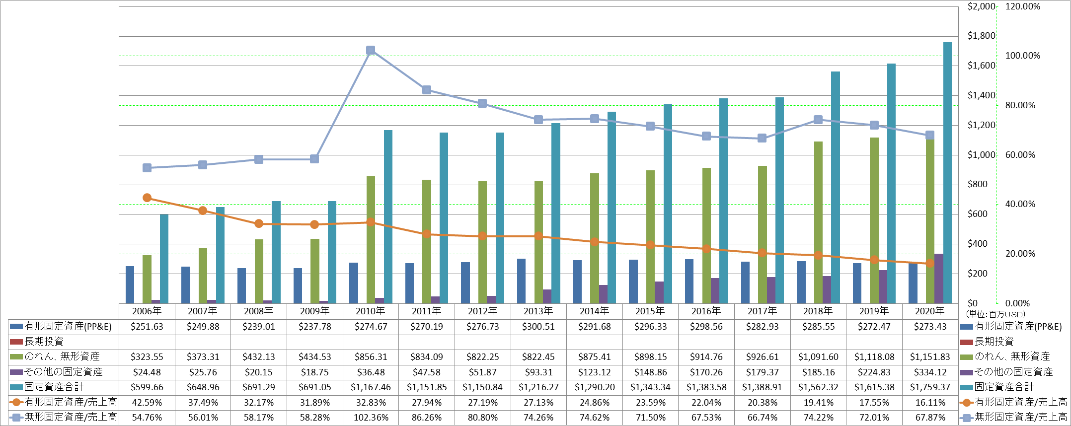Select the 2006年 column header
Viewport: 1071px width, 426px height.
[147, 311]
